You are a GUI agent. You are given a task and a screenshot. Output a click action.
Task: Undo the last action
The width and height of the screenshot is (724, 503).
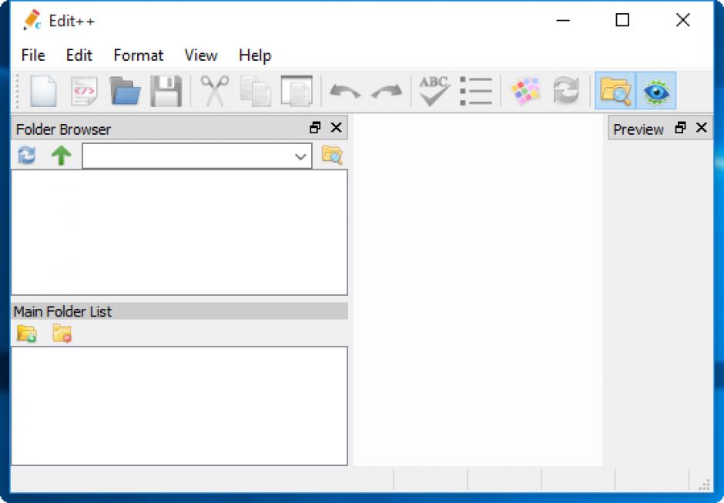345,91
